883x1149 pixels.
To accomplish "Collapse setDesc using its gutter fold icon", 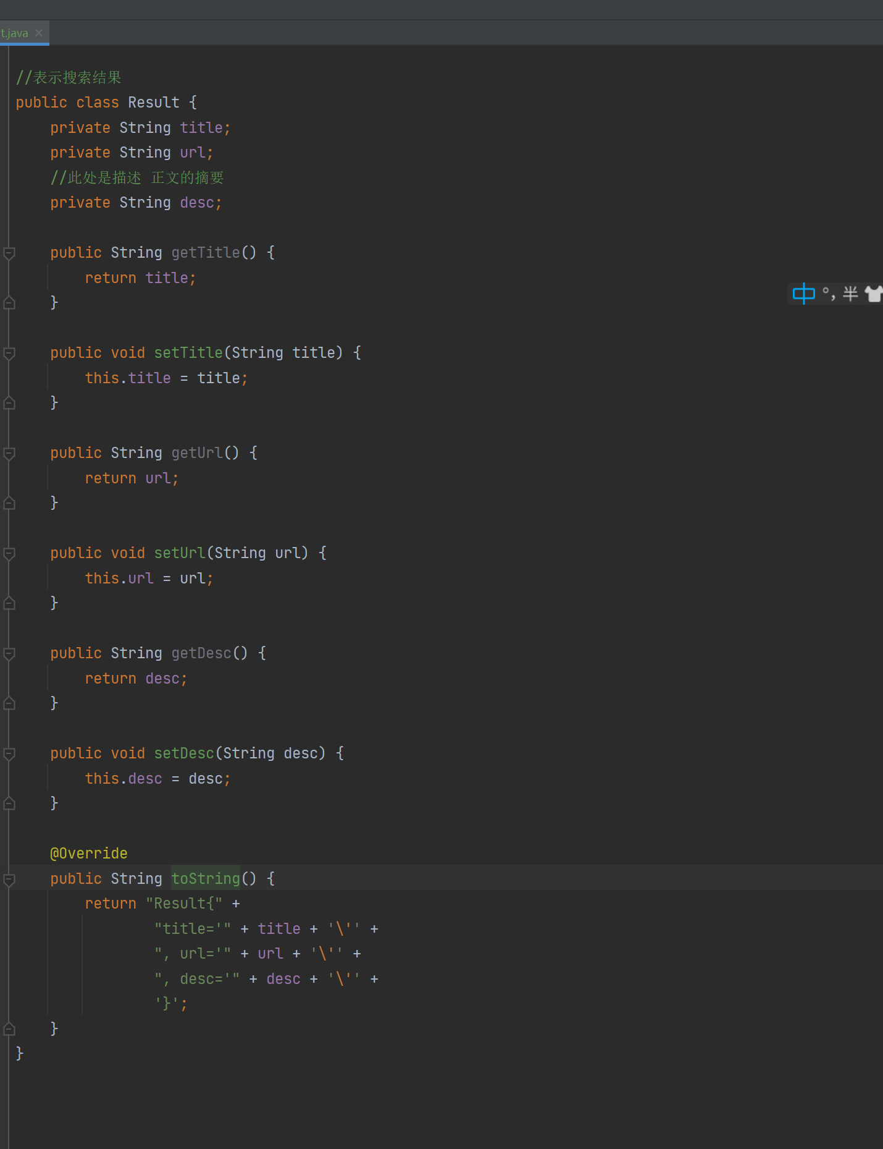I will click(9, 753).
